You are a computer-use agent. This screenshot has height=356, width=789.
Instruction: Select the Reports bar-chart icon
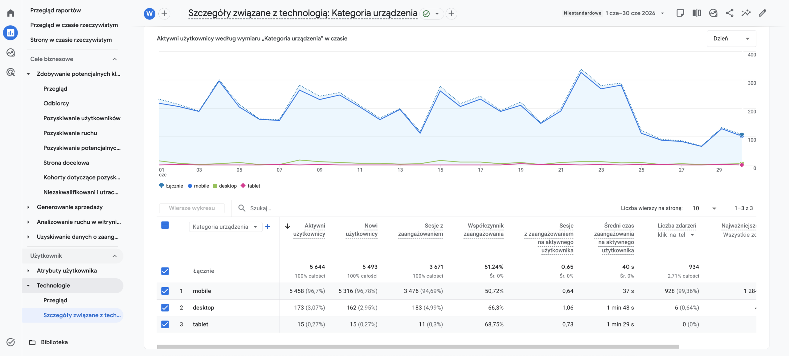coord(11,33)
